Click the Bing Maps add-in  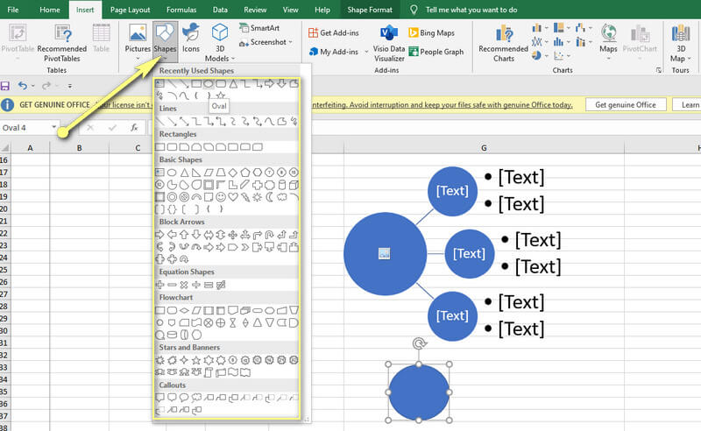coord(431,32)
